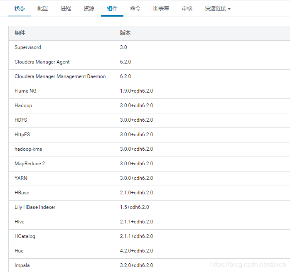
Task: Select the YARN component name
Action: 21,178
